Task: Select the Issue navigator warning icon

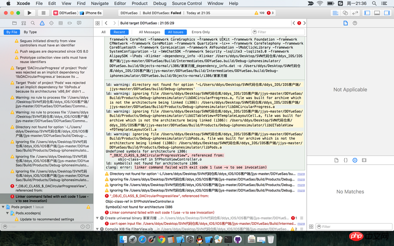Action: pyautogui.click(x=42, y=23)
